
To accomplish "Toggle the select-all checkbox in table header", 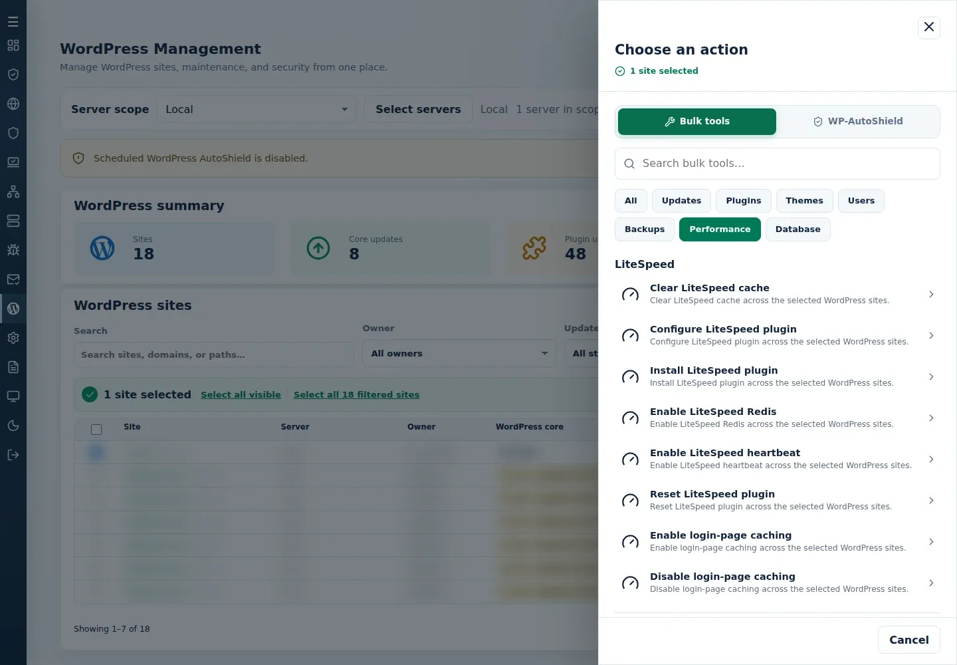I will [x=96, y=430].
